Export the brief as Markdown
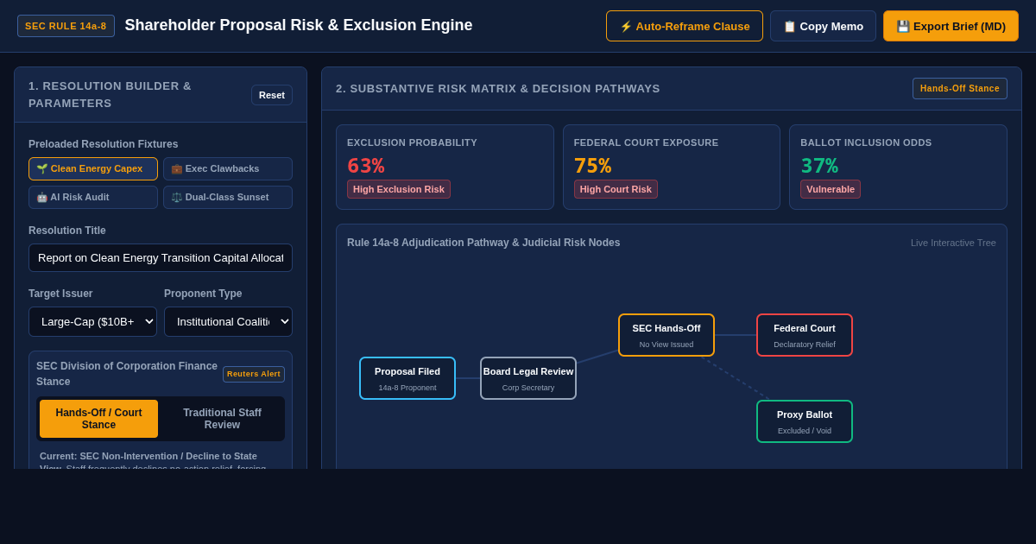The height and width of the screenshot is (544, 1036). tap(951, 26)
